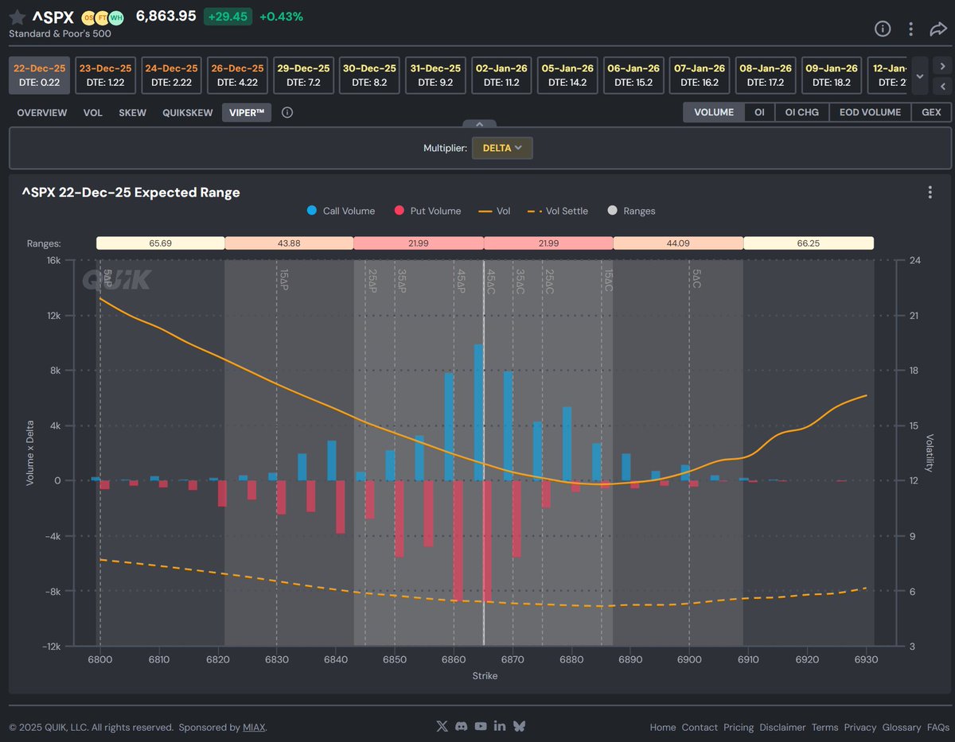Switch chart data to OI

[x=759, y=112]
